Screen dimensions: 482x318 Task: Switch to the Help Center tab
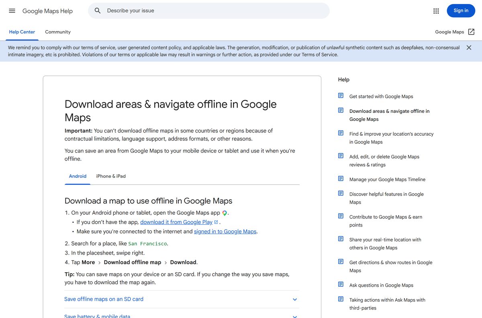click(22, 32)
